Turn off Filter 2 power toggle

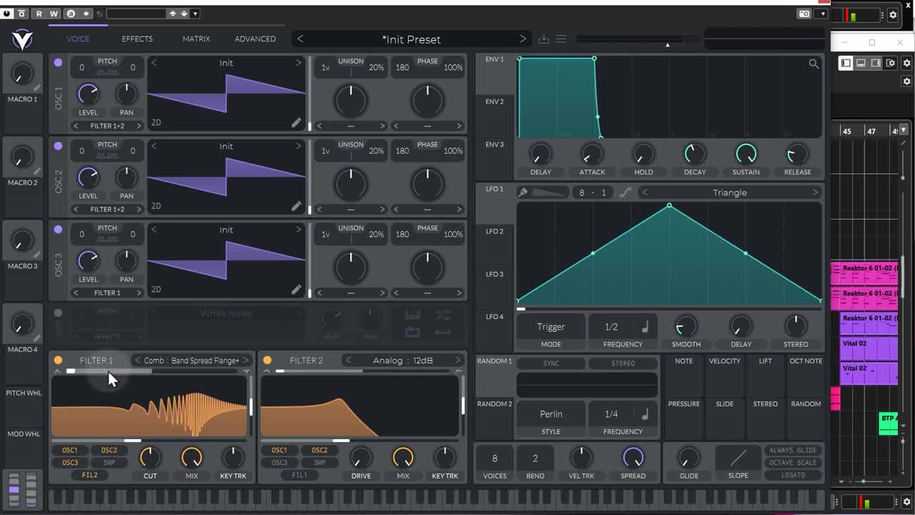[267, 360]
